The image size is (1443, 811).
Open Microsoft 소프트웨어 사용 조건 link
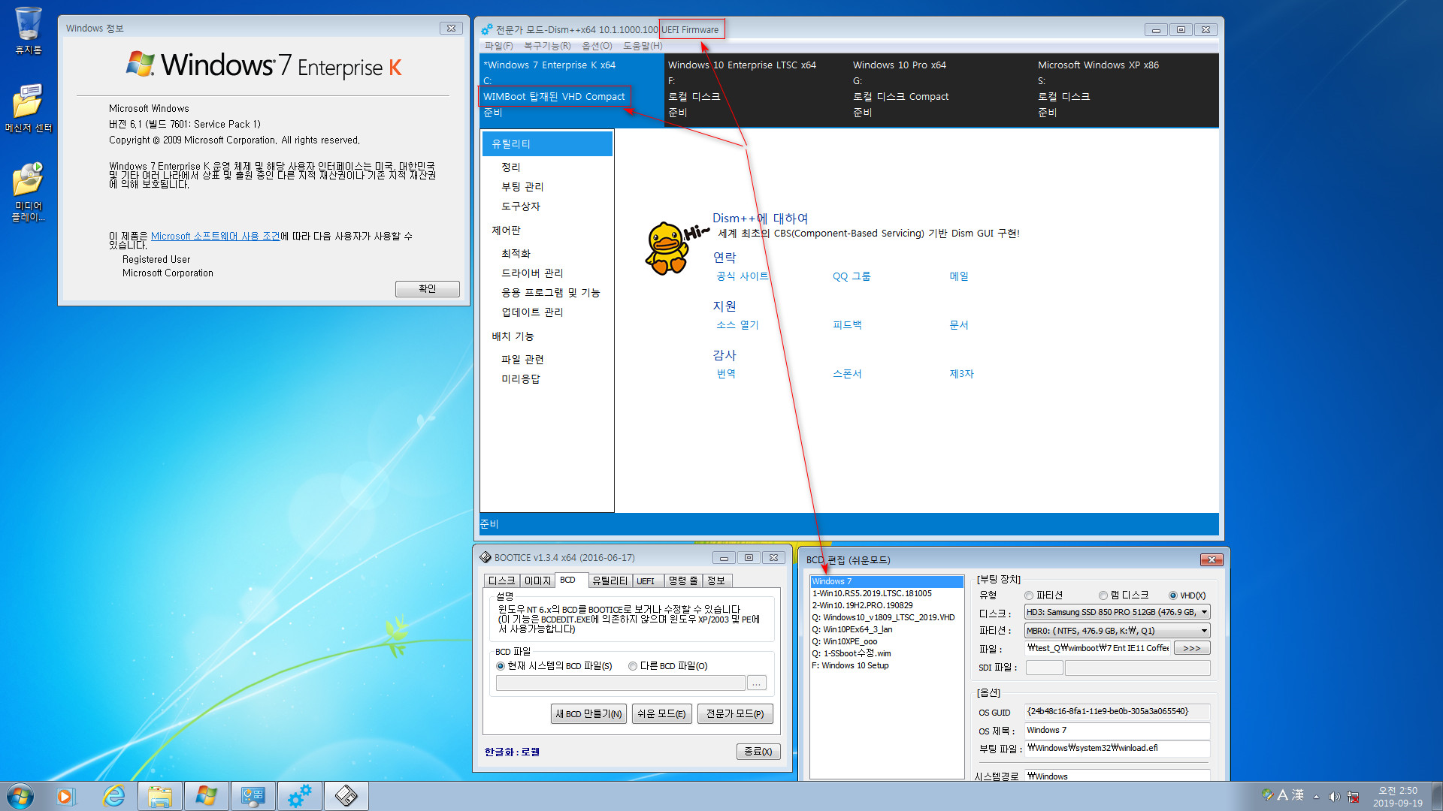[215, 236]
